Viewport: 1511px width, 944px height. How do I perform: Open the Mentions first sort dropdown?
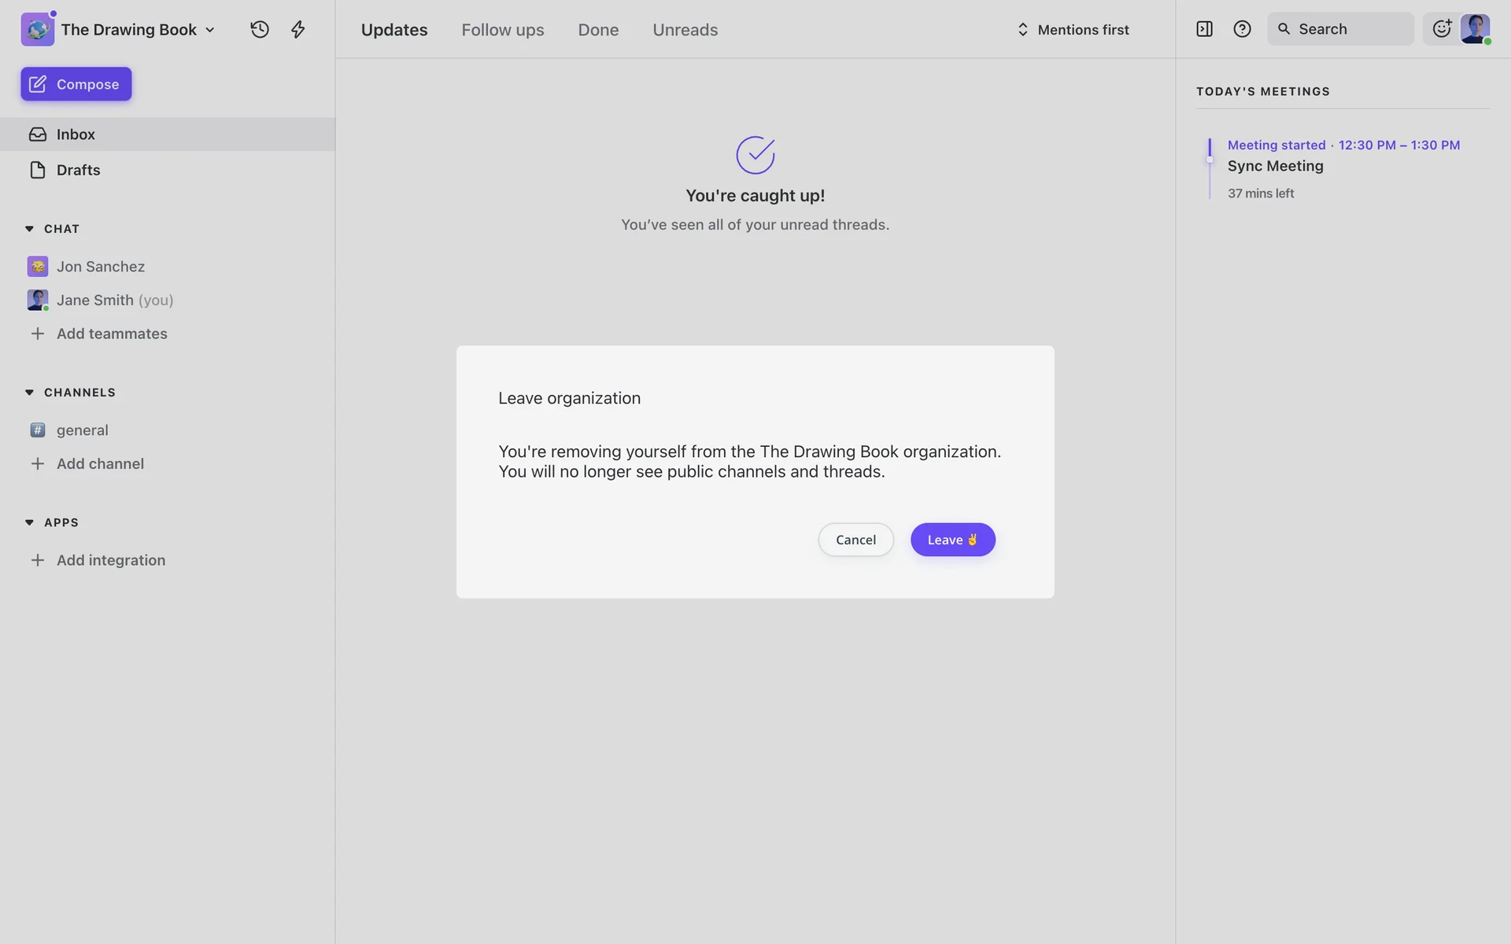pos(1073,30)
